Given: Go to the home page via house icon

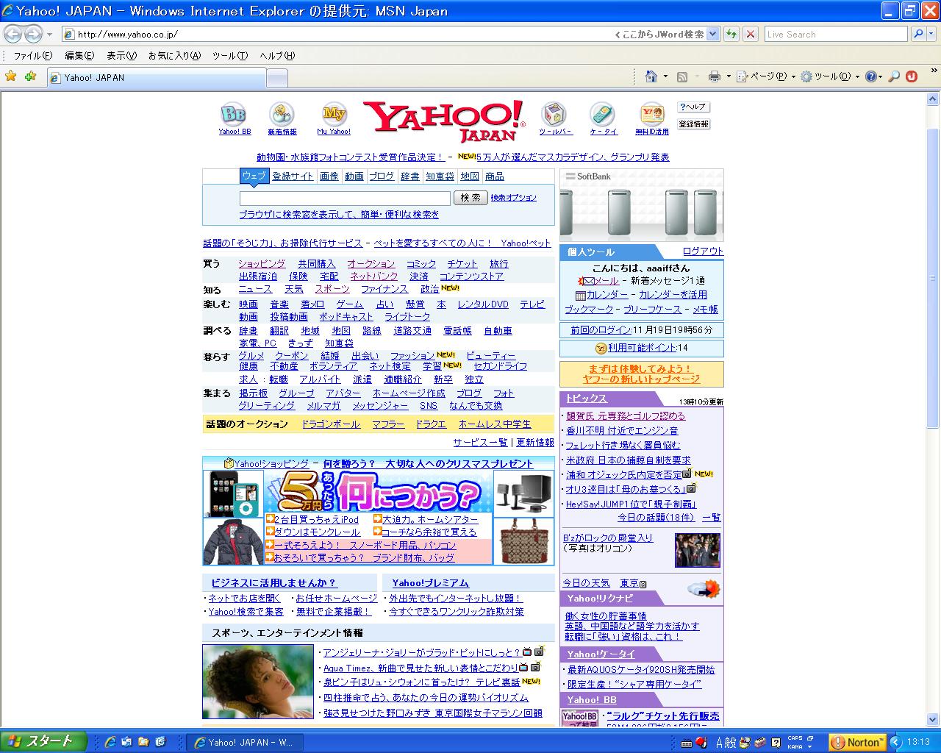Looking at the screenshot, I should point(651,76).
